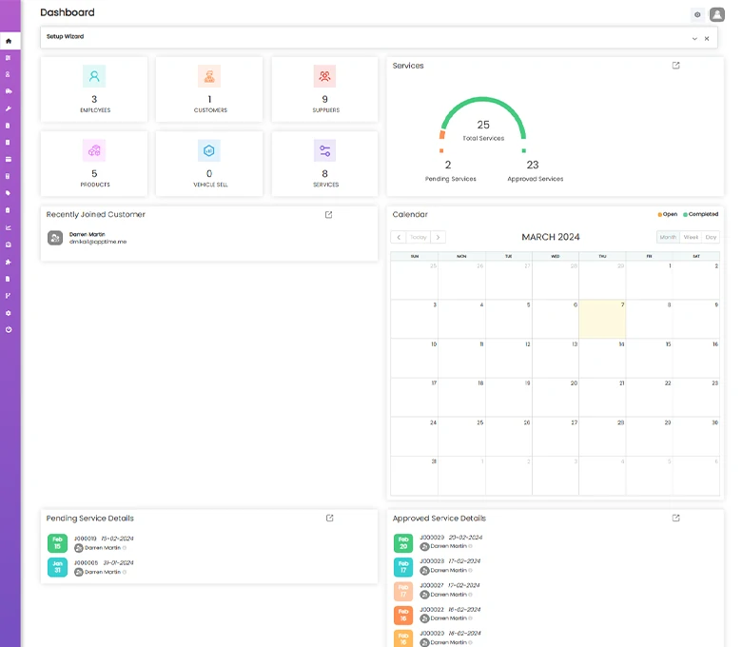
Task: Click the '23 Approved Services' count
Action: pyautogui.click(x=533, y=165)
